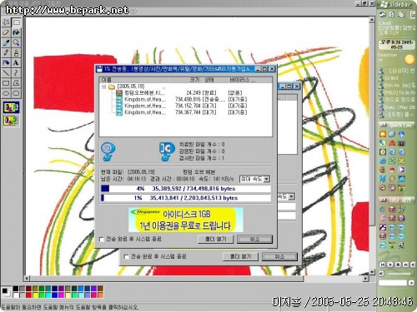Select the Rectangle shape tool
This screenshot has width=417, height=312.
click(6, 82)
